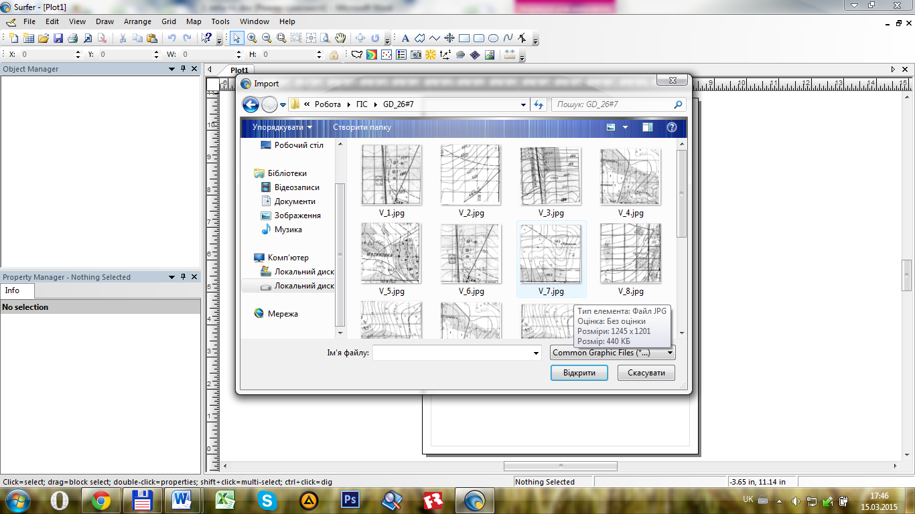
Task: Click the New Contour Map icon
Action: [372, 55]
